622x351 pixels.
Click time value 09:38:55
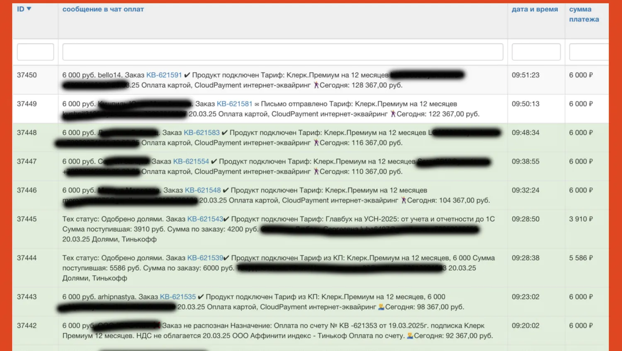[525, 162]
